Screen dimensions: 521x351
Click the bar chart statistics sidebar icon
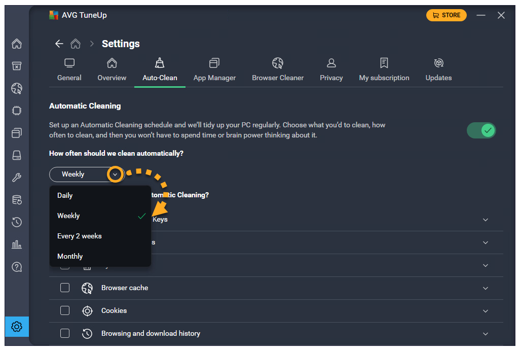[x=17, y=244]
